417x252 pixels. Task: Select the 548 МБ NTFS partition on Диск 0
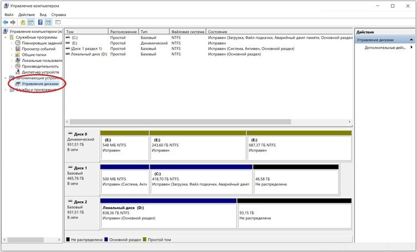point(124,146)
